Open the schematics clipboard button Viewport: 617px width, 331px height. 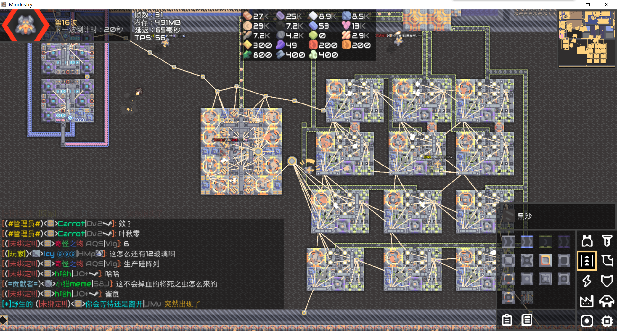click(x=507, y=320)
